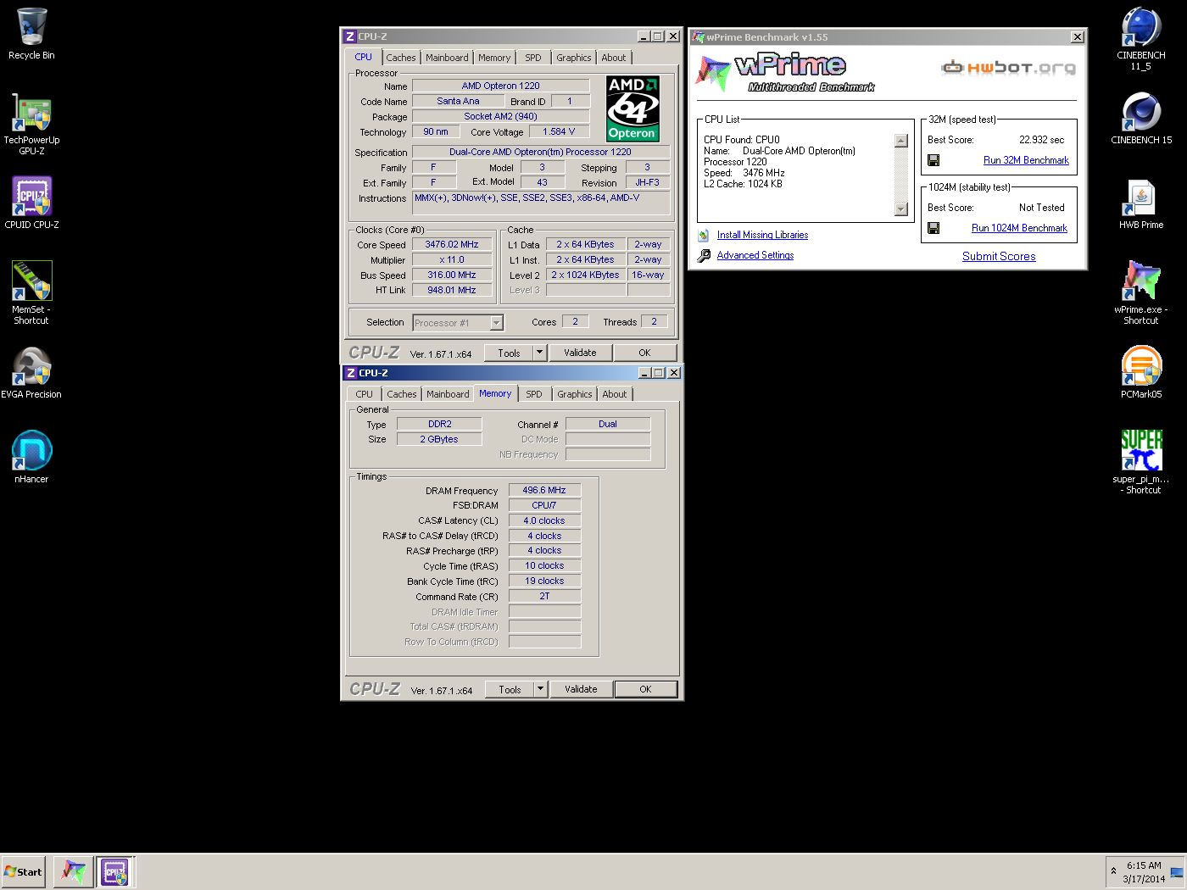Click OK in lower CPU-Z window

[645, 689]
